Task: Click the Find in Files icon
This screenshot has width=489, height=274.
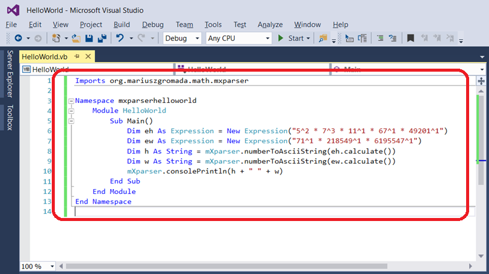Action: tap(323, 39)
